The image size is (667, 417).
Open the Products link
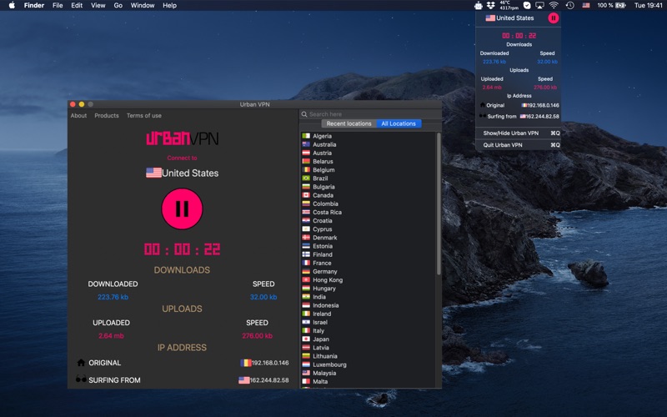pos(107,115)
